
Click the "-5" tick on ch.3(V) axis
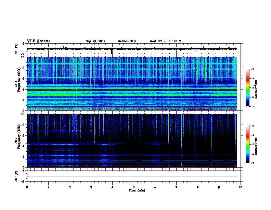click(x=23, y=182)
